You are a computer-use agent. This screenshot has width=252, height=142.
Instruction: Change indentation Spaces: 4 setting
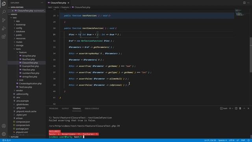tap(222, 140)
